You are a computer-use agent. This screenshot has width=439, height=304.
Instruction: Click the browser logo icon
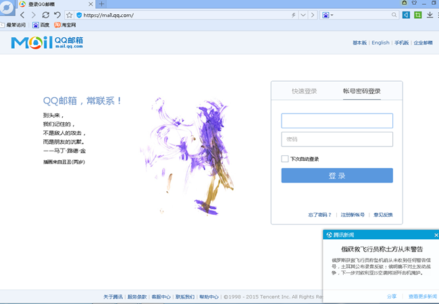coord(6,7)
